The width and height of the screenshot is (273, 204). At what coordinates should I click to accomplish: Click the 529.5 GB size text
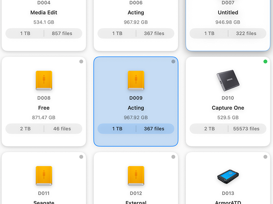pyautogui.click(x=228, y=118)
